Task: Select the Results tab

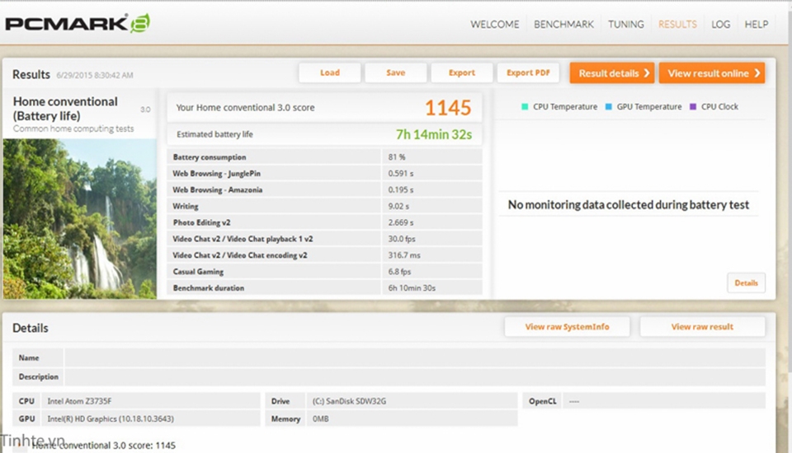Action: [x=677, y=24]
